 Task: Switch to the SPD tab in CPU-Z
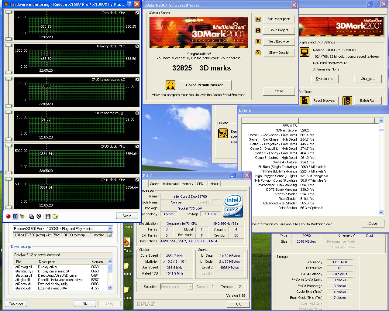(x=200, y=184)
